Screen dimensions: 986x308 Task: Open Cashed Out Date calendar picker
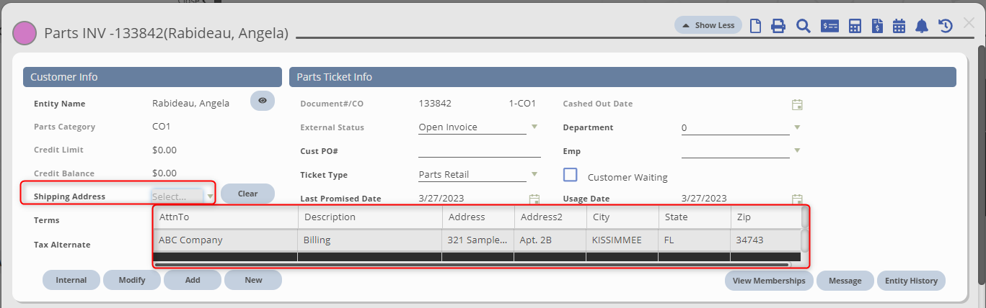(x=797, y=104)
